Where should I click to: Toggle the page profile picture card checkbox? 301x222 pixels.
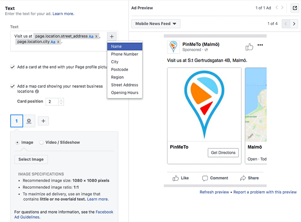pos(12,67)
